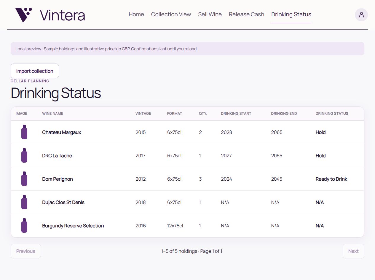Image resolution: width=375 pixels, height=280 pixels.
Task: Click drinking end year 2045
Action: [x=277, y=179]
